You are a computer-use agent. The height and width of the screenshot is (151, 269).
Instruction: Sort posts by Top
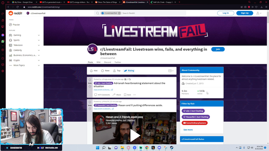click(117, 71)
